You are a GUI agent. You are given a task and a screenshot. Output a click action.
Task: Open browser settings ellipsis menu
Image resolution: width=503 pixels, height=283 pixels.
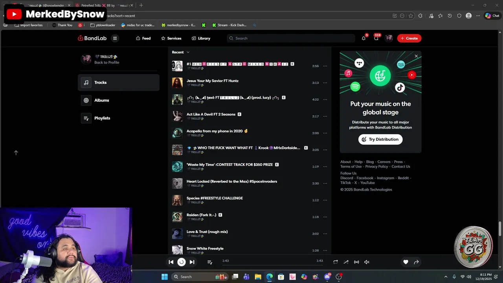tap(478, 16)
